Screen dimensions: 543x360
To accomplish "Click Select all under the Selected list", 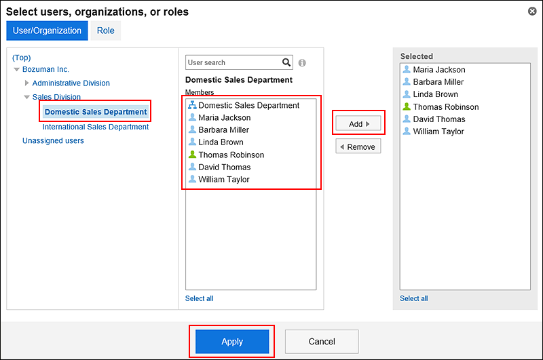I will point(414,298).
